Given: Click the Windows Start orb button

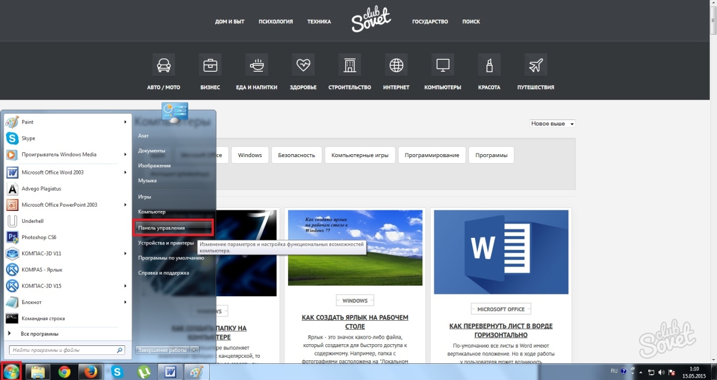Looking at the screenshot, I should [x=11, y=371].
